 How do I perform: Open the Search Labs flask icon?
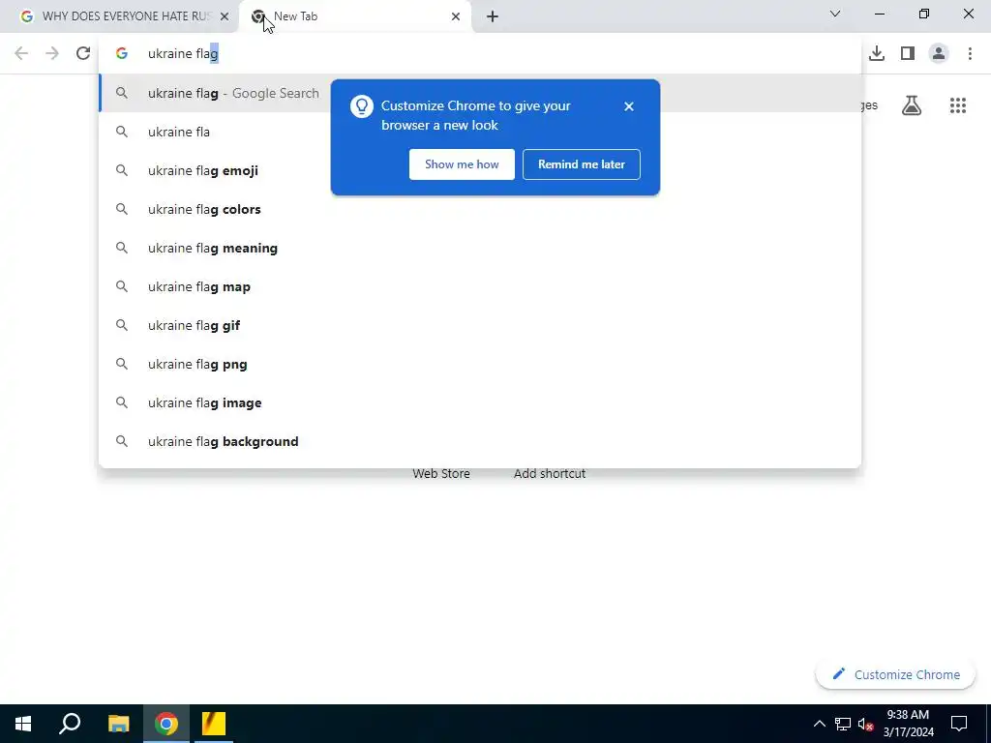point(912,105)
